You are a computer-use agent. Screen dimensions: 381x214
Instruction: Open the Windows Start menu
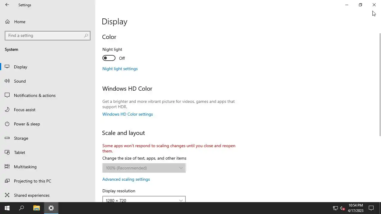[x=7, y=208]
